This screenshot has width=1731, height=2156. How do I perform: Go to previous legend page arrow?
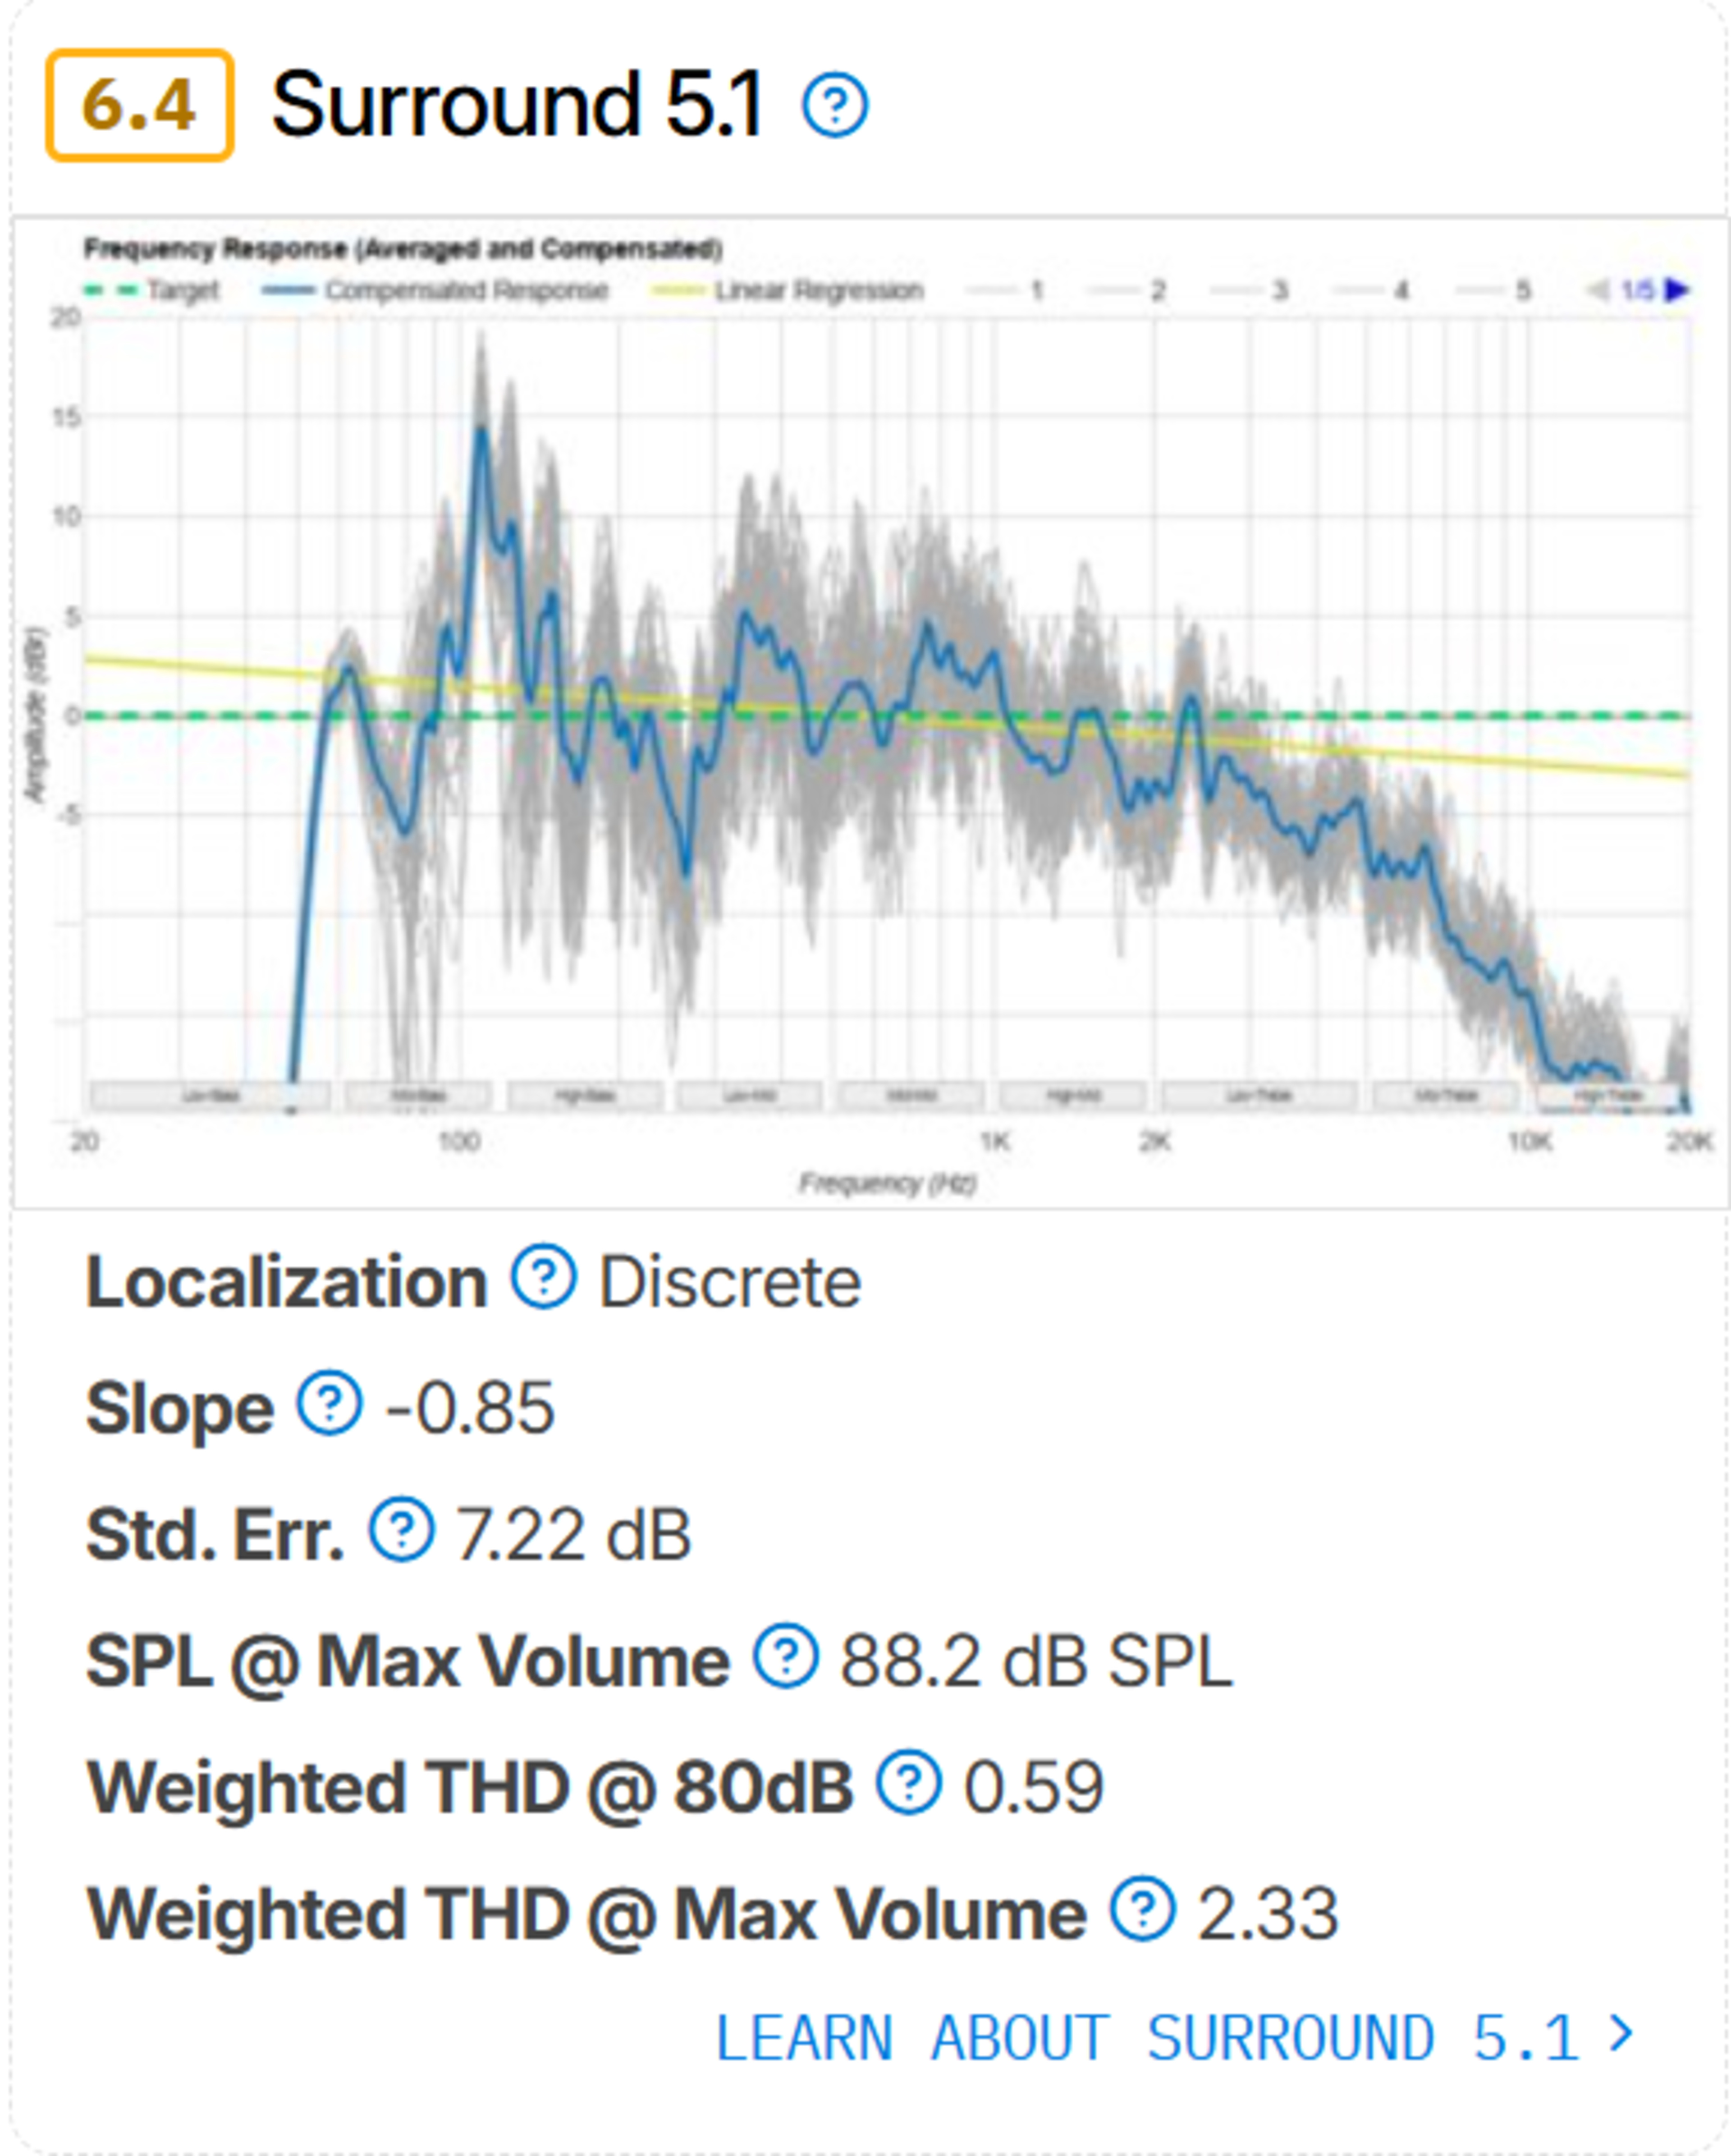(1598, 290)
